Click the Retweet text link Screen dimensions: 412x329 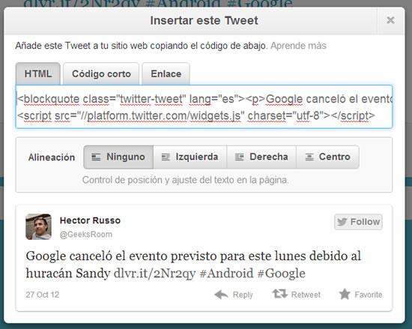click(306, 295)
